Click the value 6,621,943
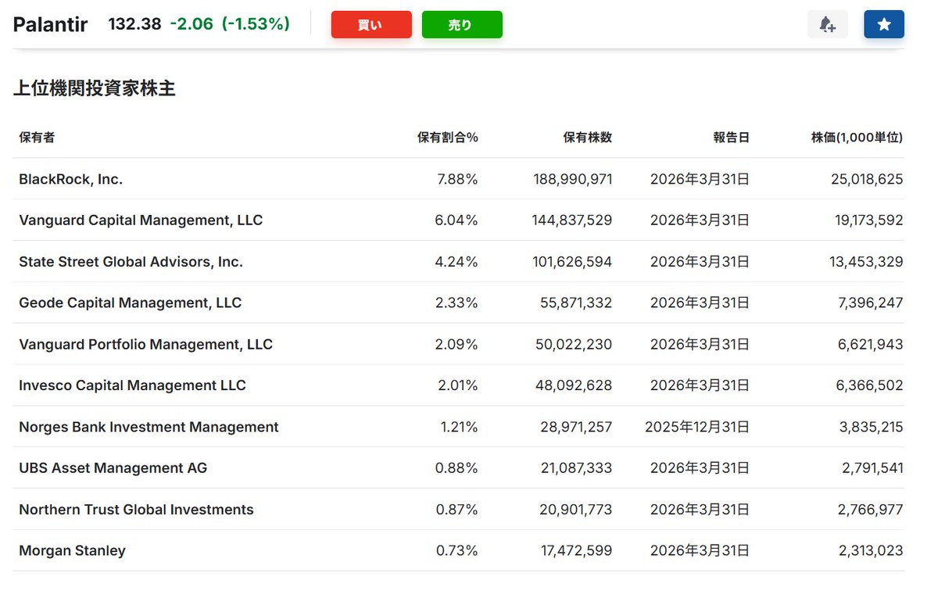Screen dimensions: 938x591 872,345
